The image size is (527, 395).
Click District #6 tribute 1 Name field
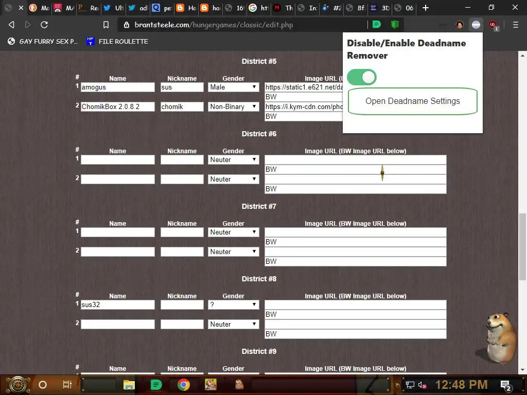coord(118,159)
